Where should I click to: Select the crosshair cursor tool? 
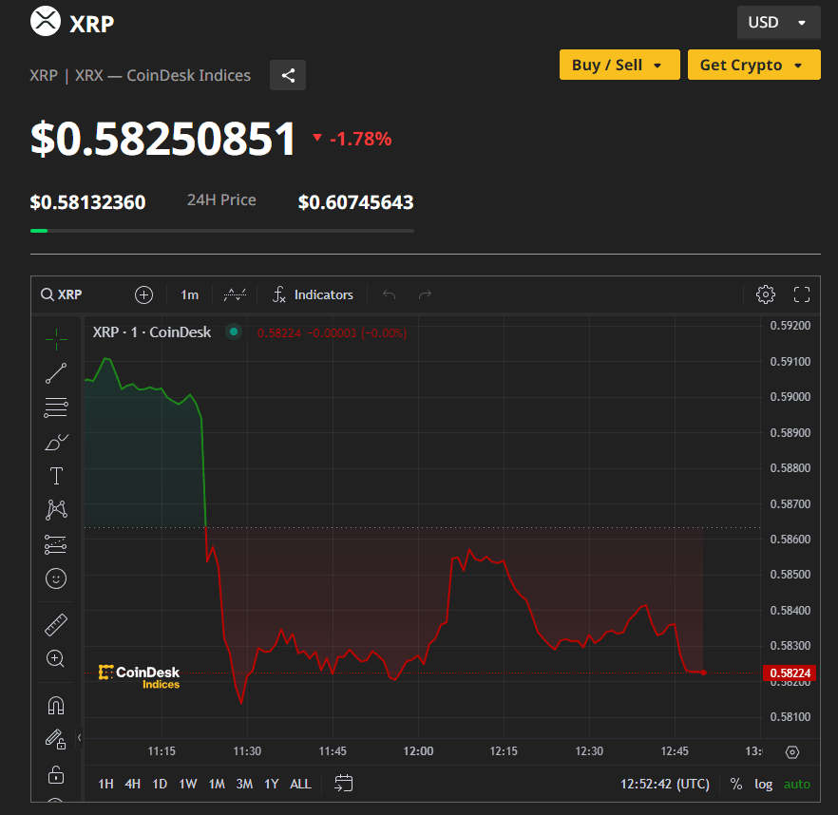coord(56,339)
